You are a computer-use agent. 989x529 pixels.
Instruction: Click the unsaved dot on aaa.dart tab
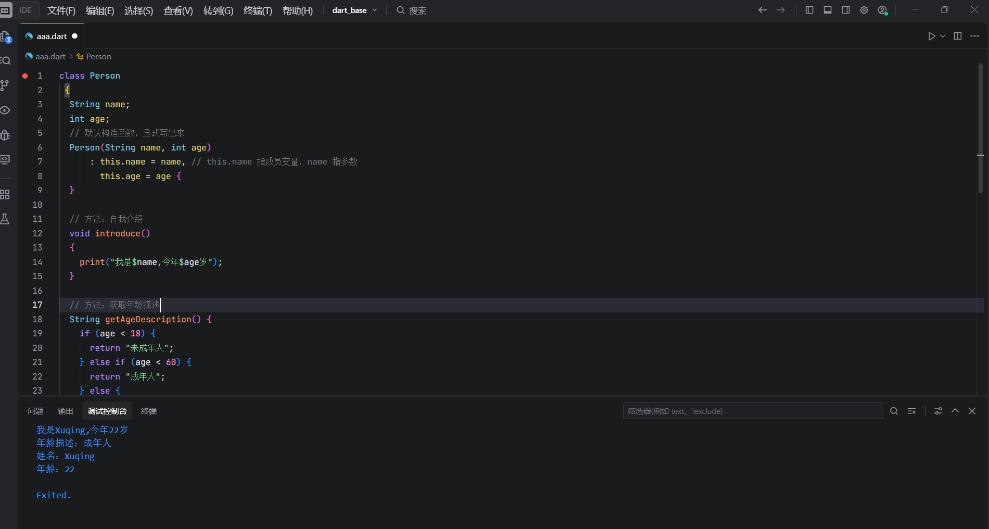[x=74, y=36]
